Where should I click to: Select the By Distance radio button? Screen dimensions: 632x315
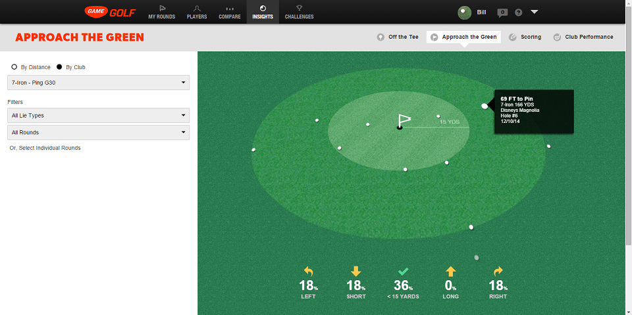(x=14, y=67)
